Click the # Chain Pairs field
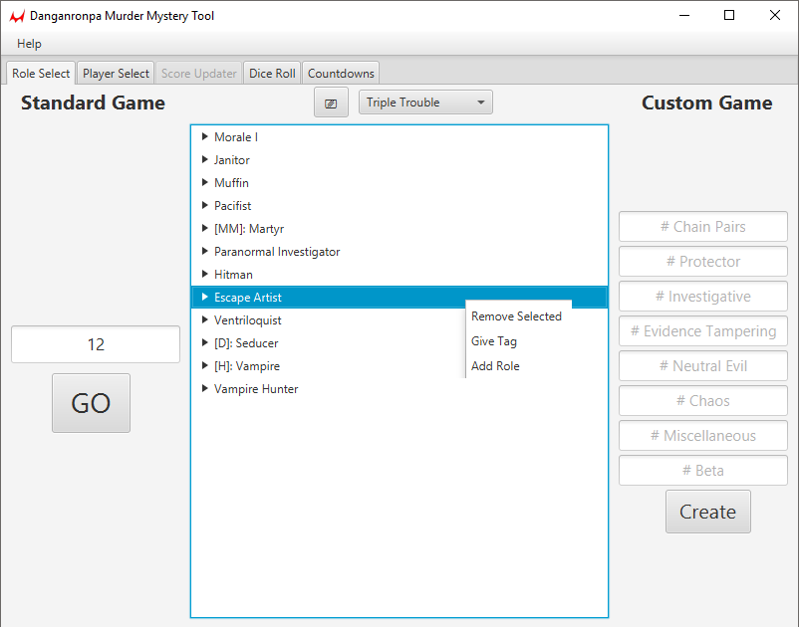The width and height of the screenshot is (799, 627). (x=703, y=227)
